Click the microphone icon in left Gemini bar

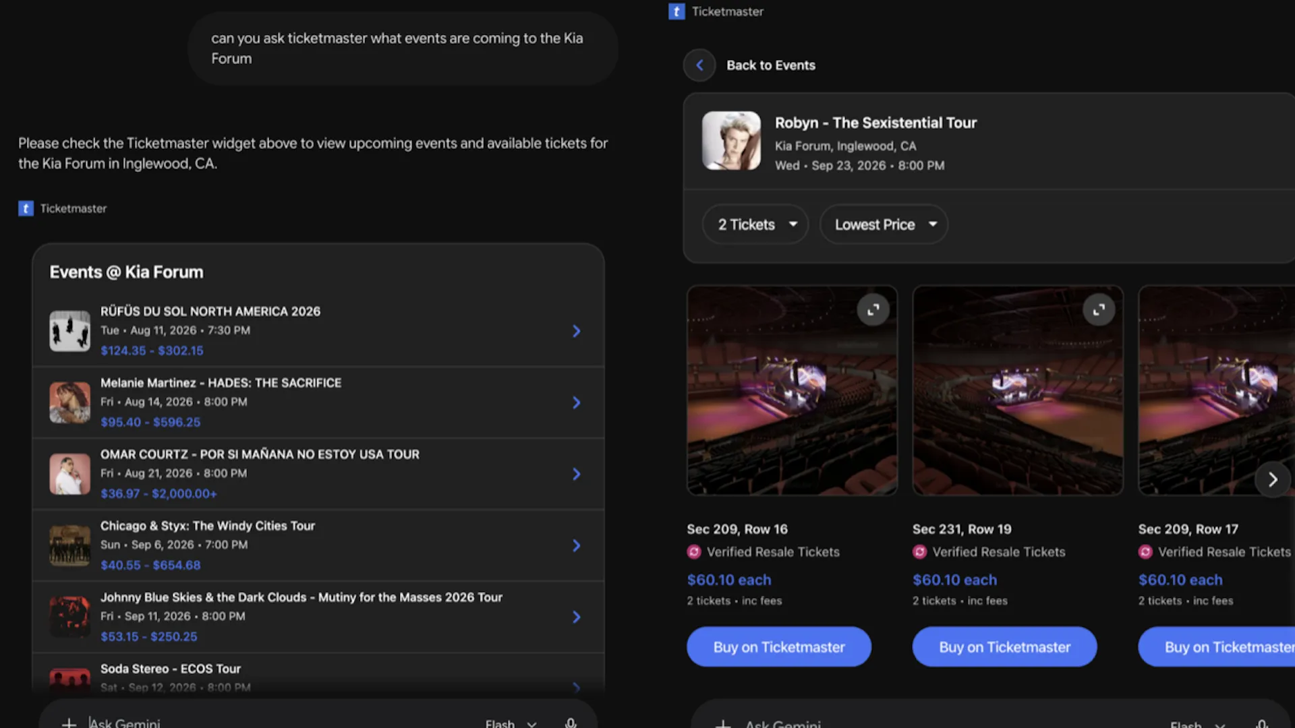pos(571,723)
